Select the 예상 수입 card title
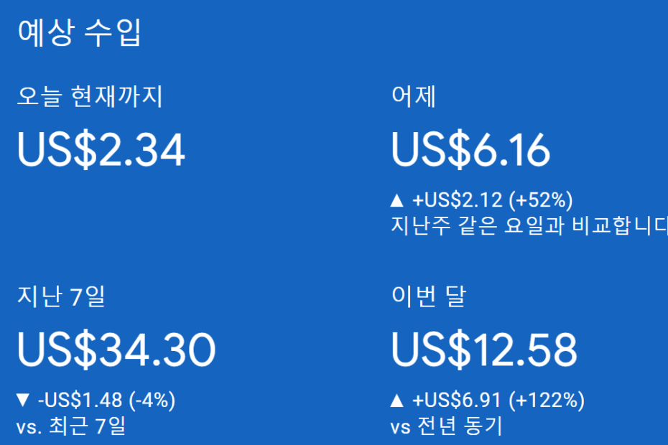Viewport: 668px width, 445px height. pyautogui.click(x=79, y=33)
